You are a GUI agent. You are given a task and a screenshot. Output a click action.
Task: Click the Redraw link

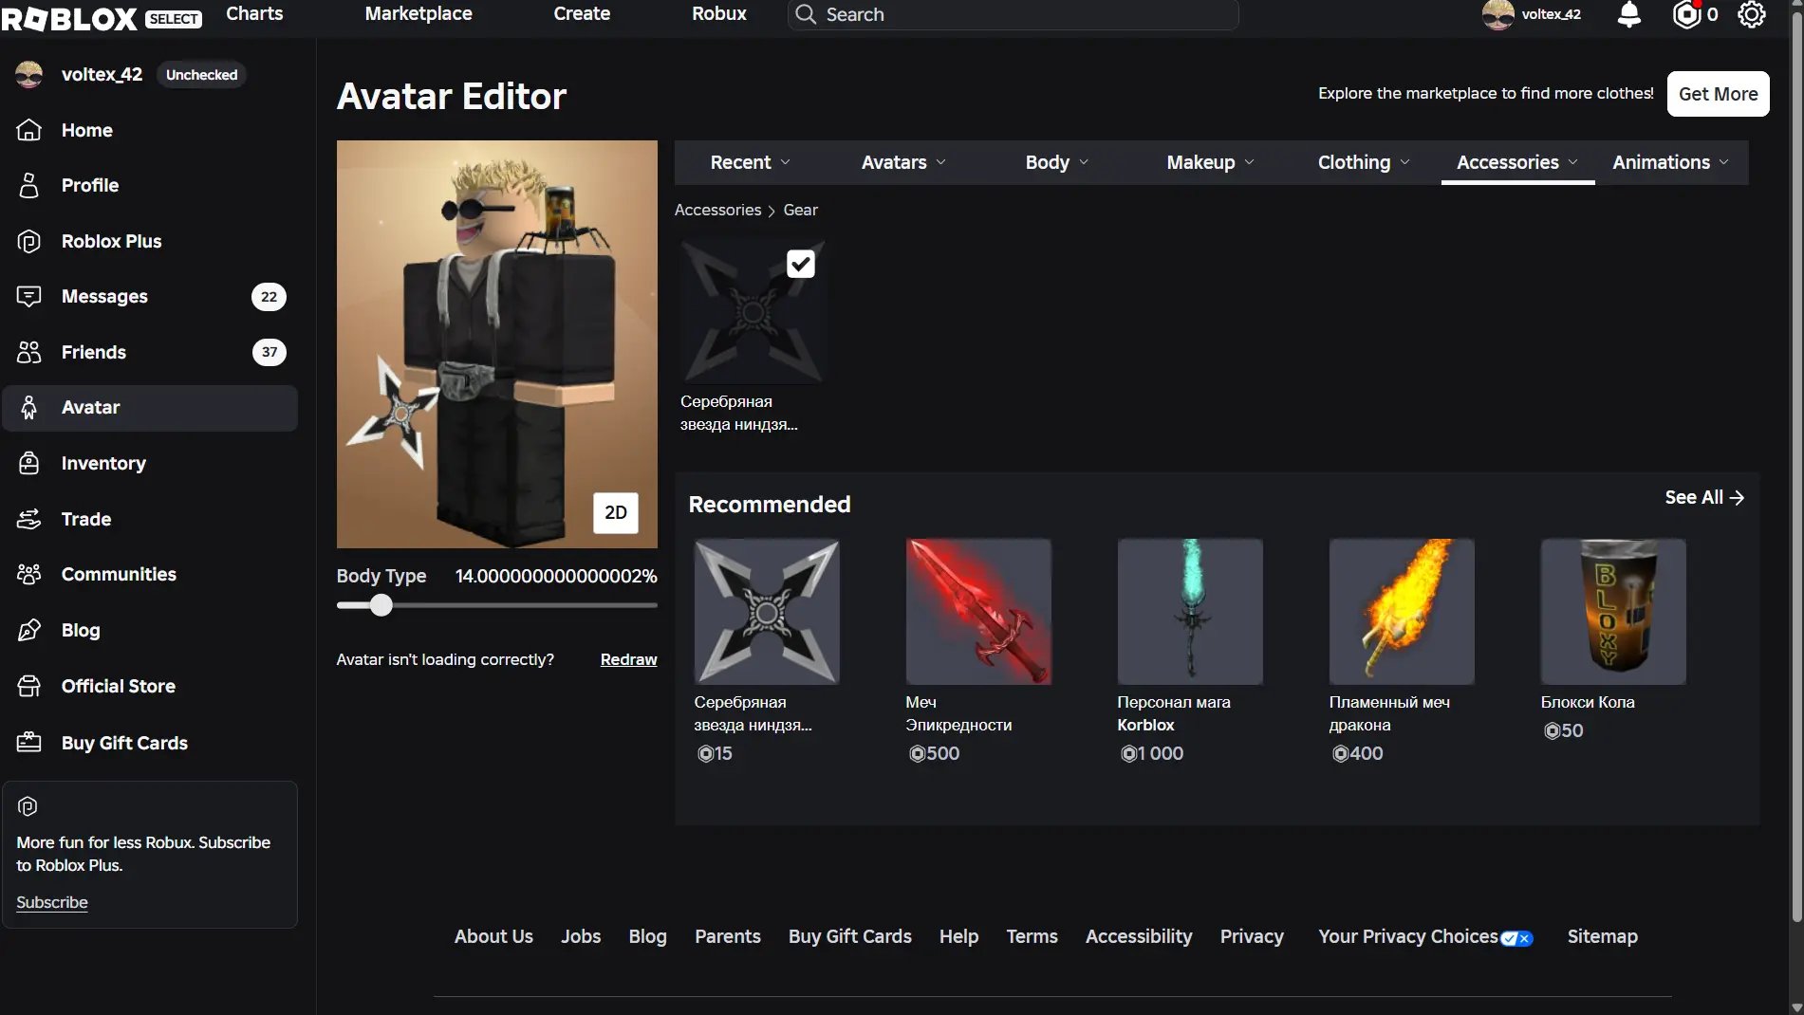pyautogui.click(x=628, y=659)
